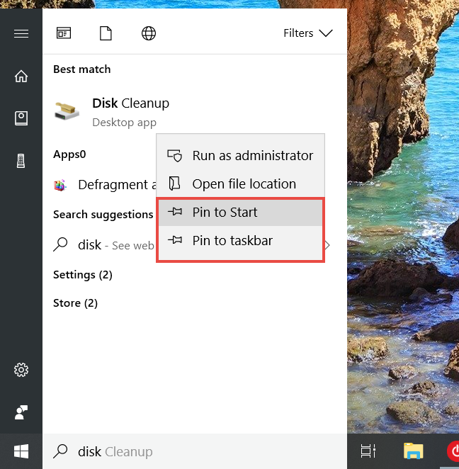The height and width of the screenshot is (469, 459).
Task: Click the Best match header
Action: 82,69
